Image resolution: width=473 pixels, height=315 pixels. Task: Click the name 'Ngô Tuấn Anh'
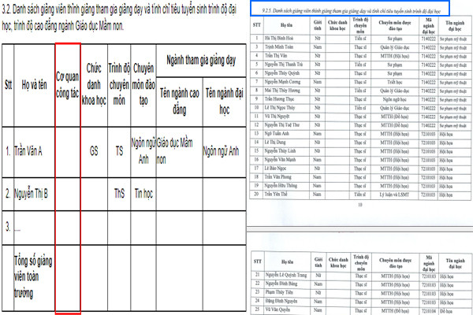point(277,134)
